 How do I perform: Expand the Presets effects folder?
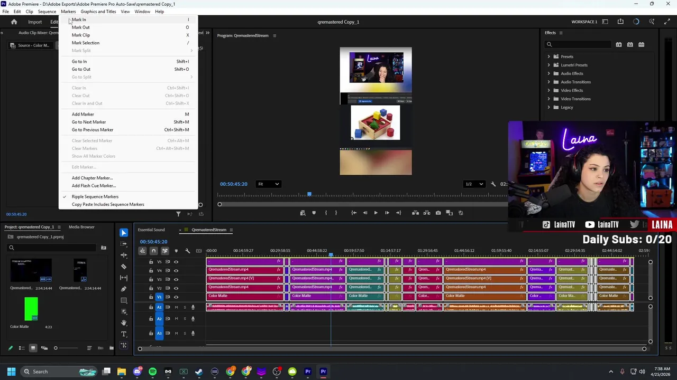pos(549,56)
